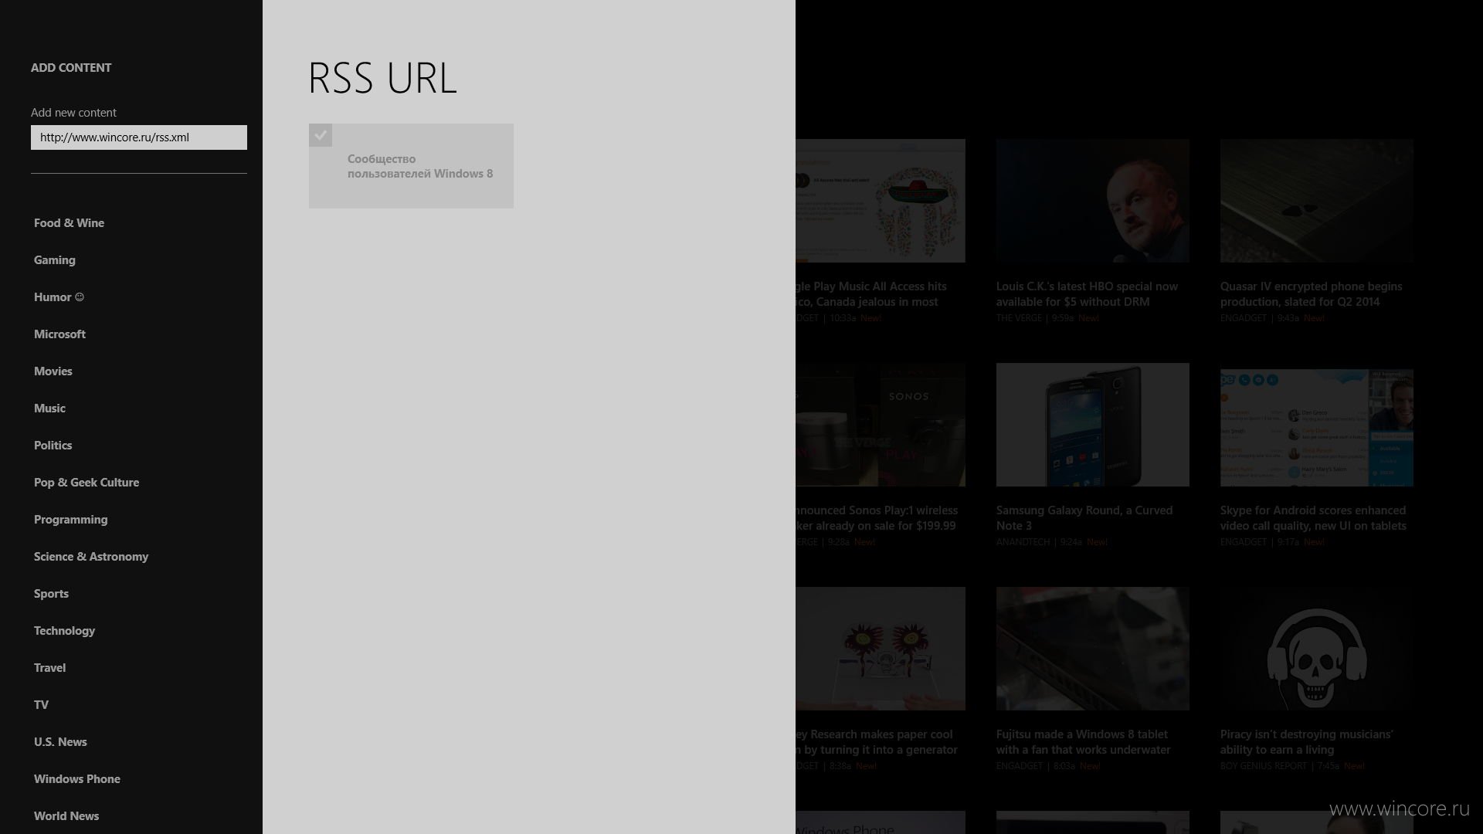Open the Sports category
Image resolution: width=1483 pixels, height=834 pixels.
tap(51, 594)
